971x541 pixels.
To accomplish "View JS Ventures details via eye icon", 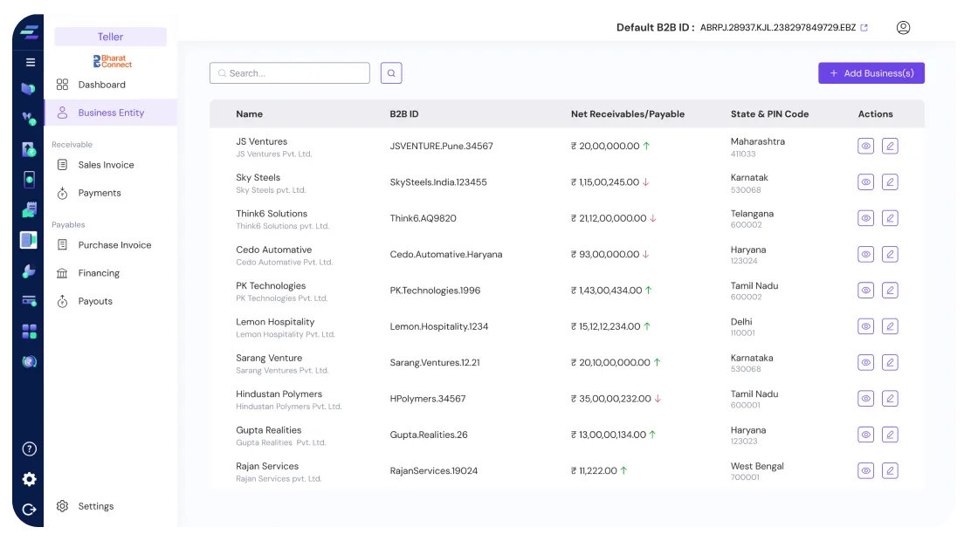I will (865, 146).
